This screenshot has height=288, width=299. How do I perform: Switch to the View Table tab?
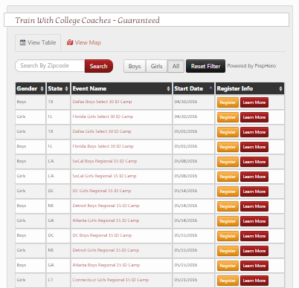coord(38,42)
